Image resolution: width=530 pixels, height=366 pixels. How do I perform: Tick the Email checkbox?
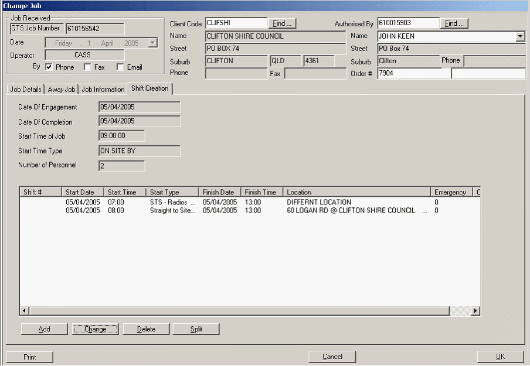[x=120, y=67]
